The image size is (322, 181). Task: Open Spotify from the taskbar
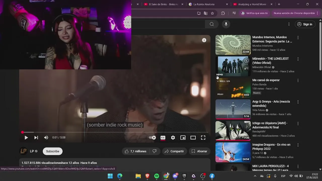(156, 176)
